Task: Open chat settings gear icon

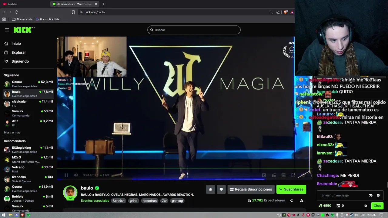Action: pyautogui.click(x=366, y=206)
